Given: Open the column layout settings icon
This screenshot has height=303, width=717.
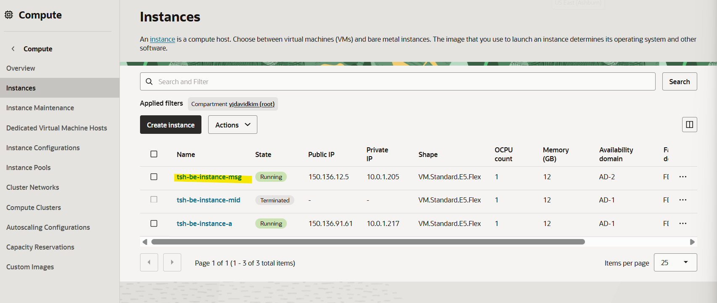Looking at the screenshot, I should tap(689, 125).
